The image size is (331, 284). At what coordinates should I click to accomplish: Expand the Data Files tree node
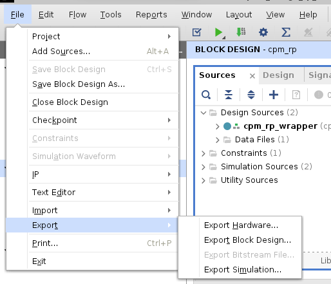[218, 140]
